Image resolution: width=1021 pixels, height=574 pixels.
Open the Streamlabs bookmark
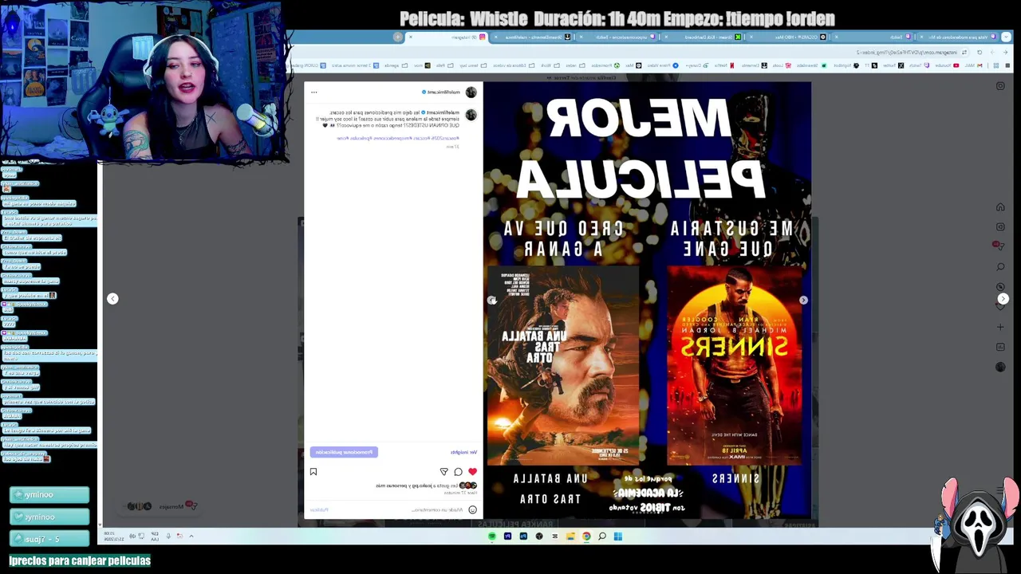pyautogui.click(x=812, y=65)
